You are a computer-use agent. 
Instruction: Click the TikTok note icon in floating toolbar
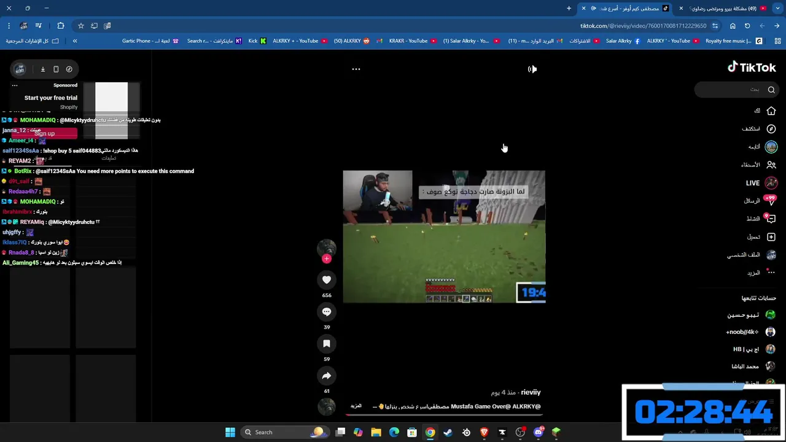pos(69,69)
